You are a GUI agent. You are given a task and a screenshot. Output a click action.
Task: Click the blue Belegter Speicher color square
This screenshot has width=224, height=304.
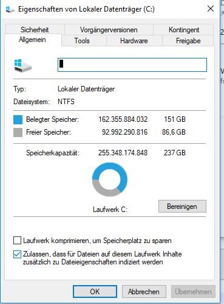pos(18,119)
